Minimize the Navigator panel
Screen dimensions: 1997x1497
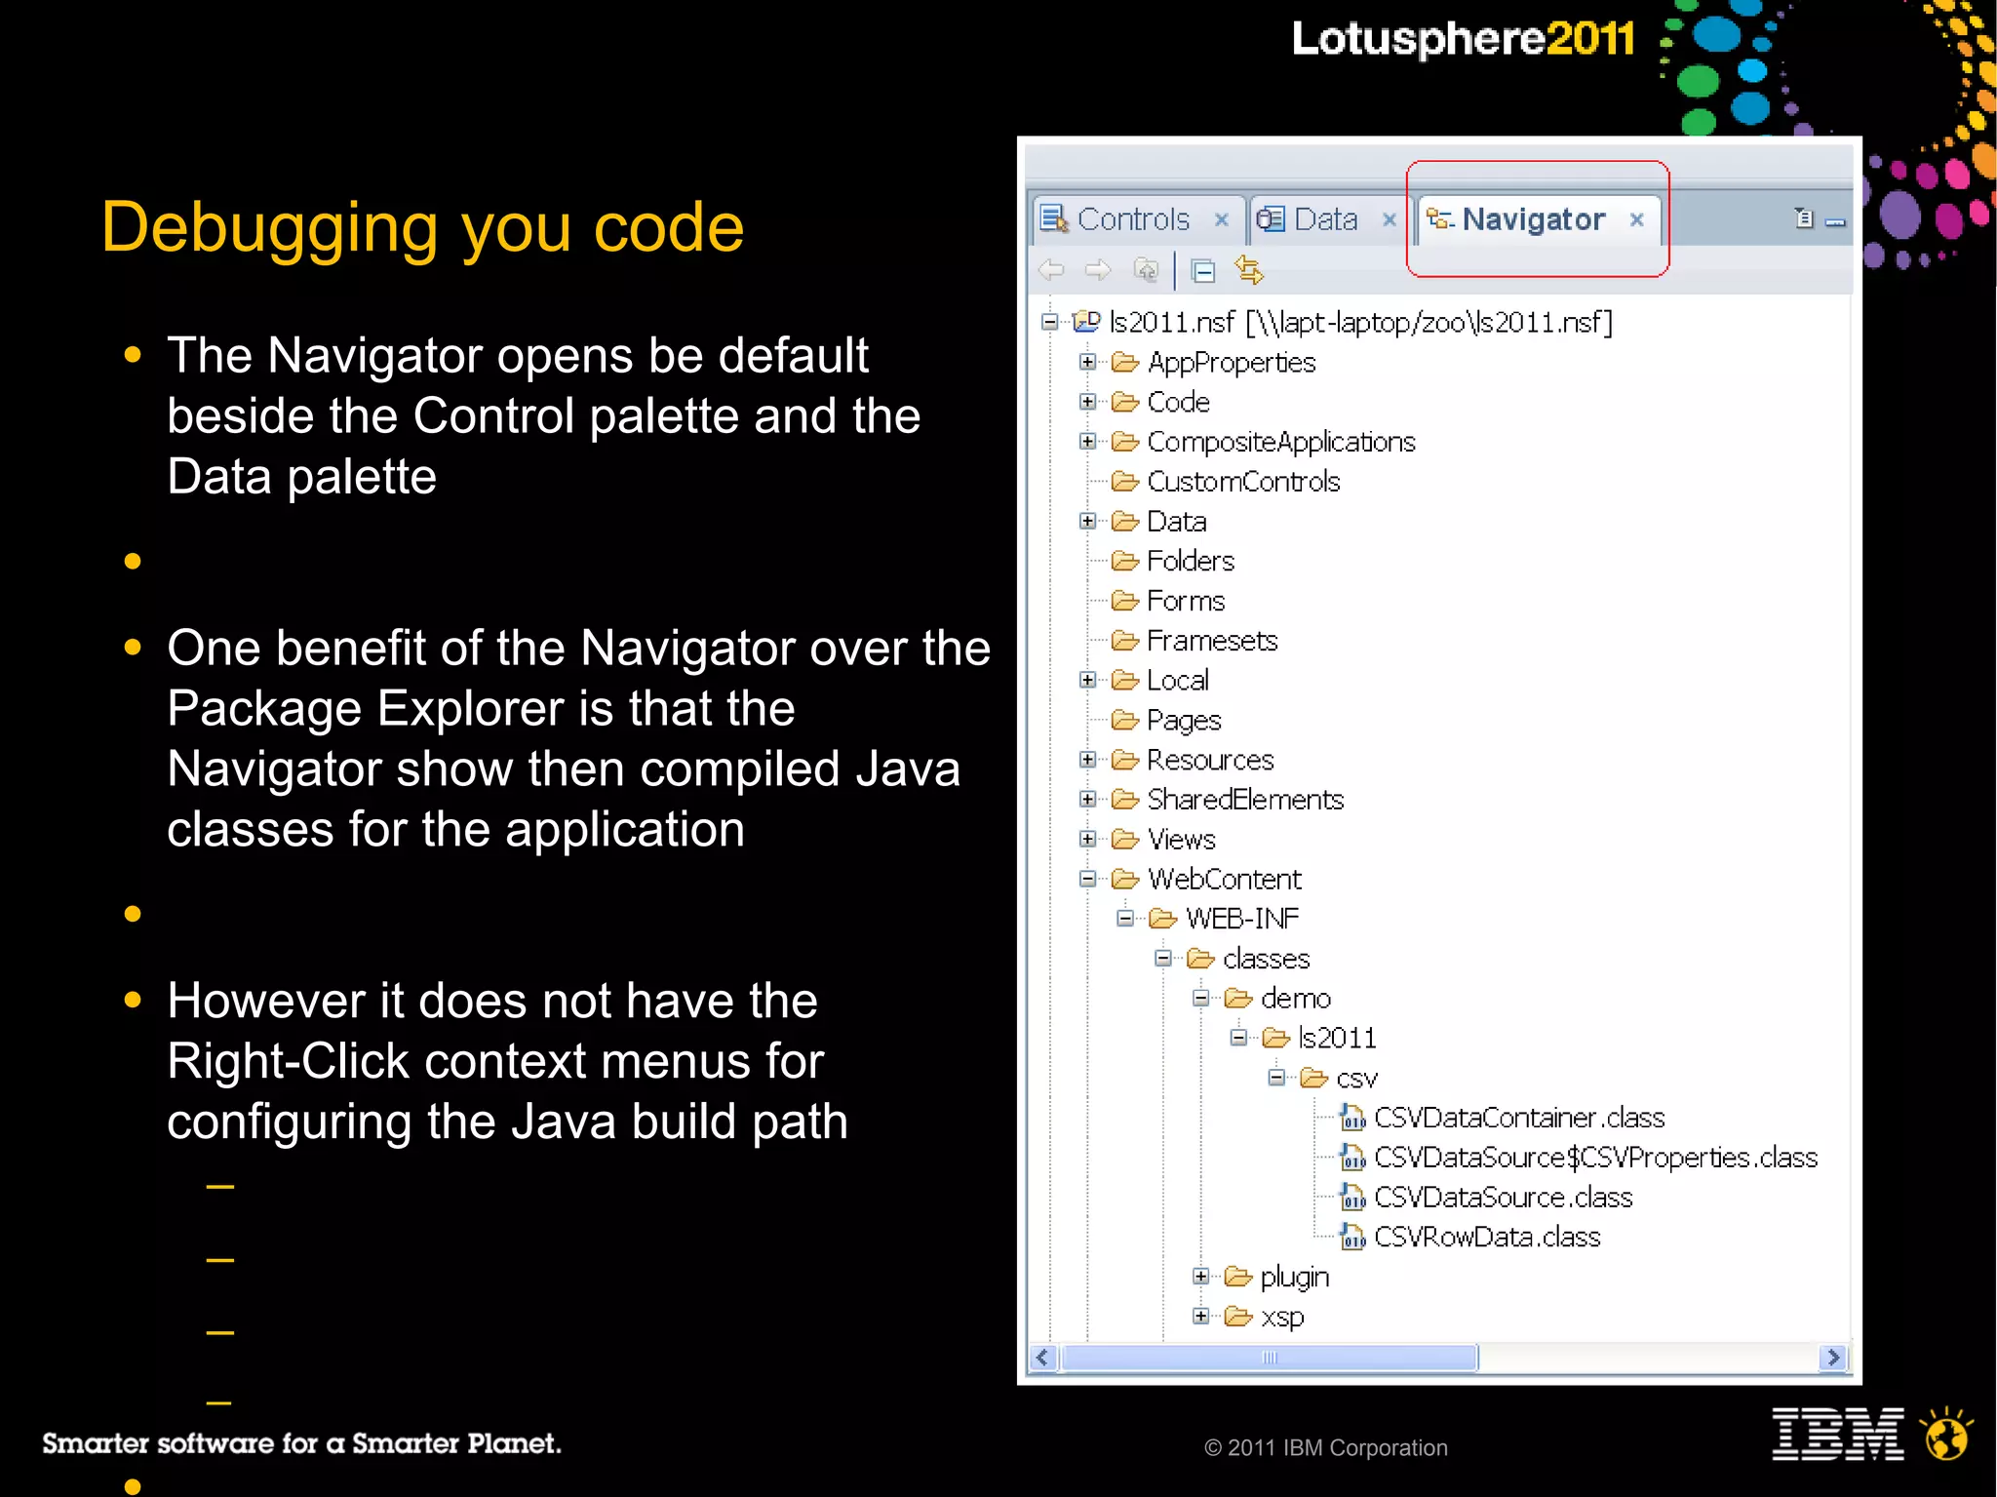[1835, 222]
